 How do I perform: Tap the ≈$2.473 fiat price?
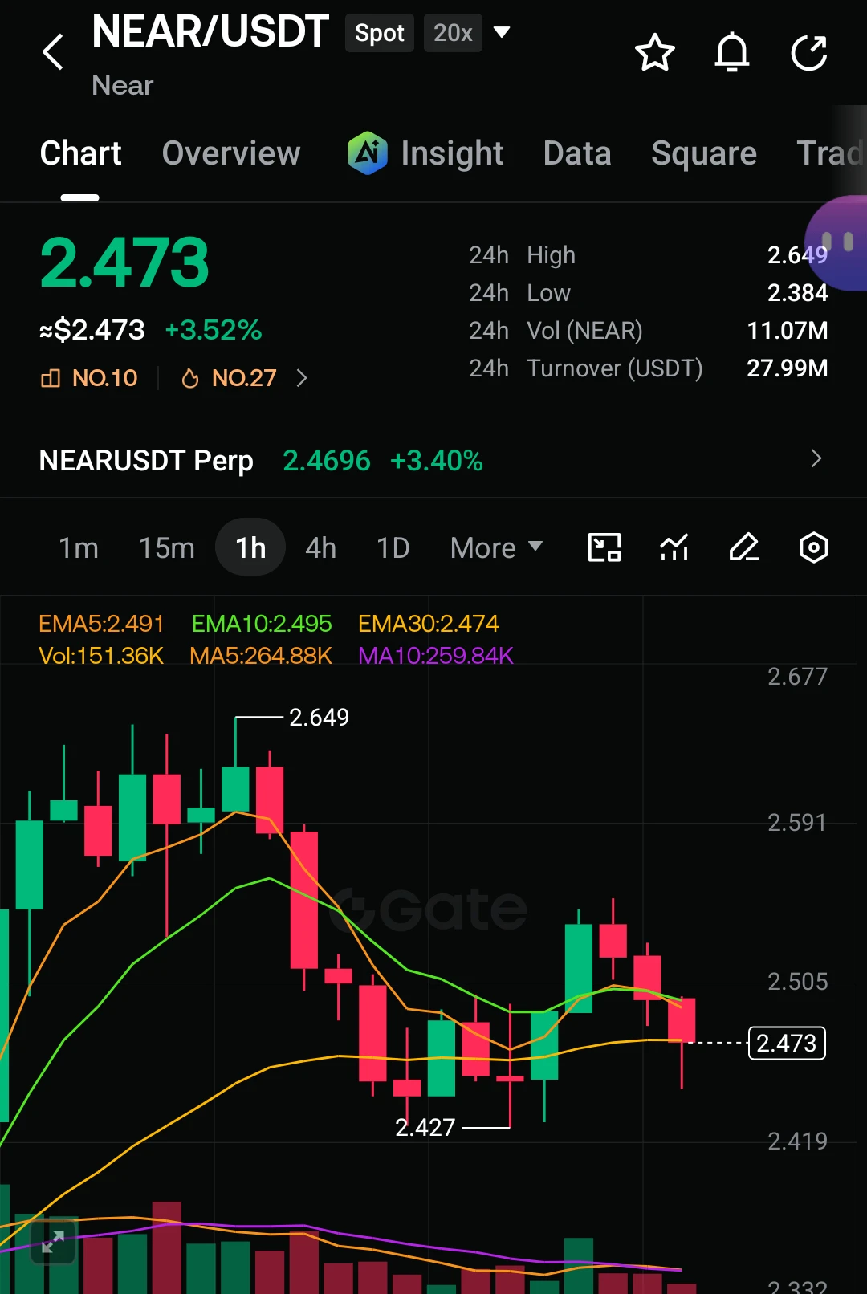click(92, 330)
